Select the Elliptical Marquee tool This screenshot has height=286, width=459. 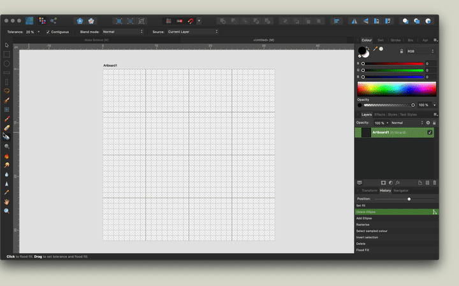point(6,64)
